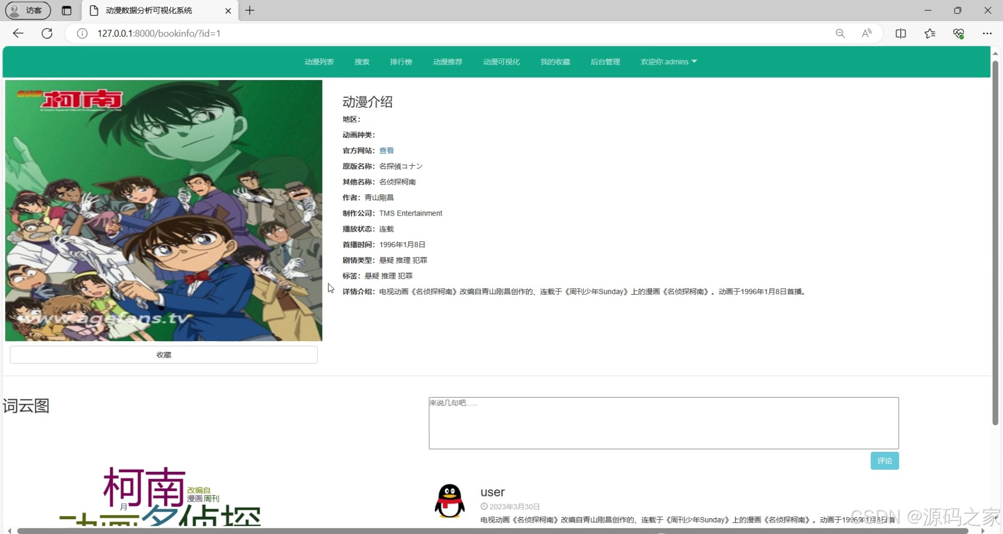Screen dimensions: 1003x534
Task: Click the browser back arrow
Action: [x=18, y=33]
